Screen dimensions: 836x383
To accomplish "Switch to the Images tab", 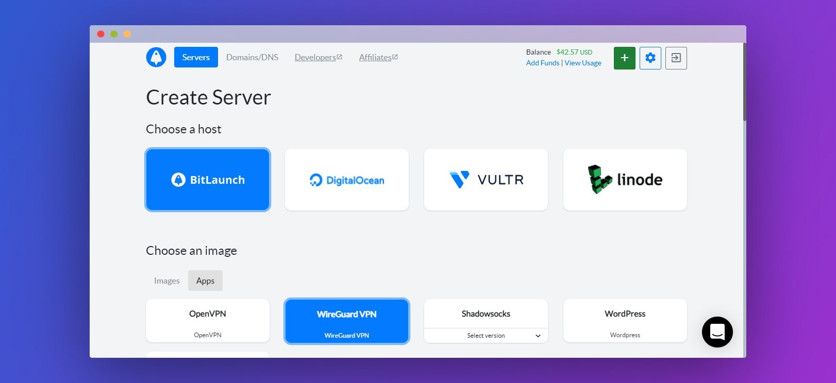I will 167,281.
